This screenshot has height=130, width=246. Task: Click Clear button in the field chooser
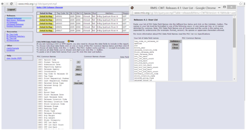(x=78, y=74)
